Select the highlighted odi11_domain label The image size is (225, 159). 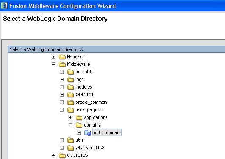[x=107, y=132]
